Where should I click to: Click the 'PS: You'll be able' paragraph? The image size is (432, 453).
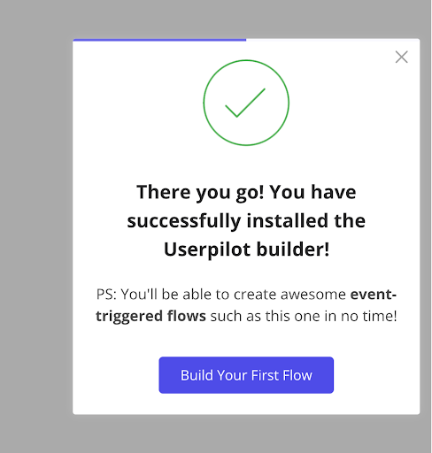click(246, 305)
